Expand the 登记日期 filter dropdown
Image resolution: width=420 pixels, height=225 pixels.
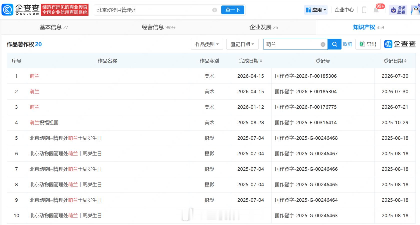tap(242, 44)
